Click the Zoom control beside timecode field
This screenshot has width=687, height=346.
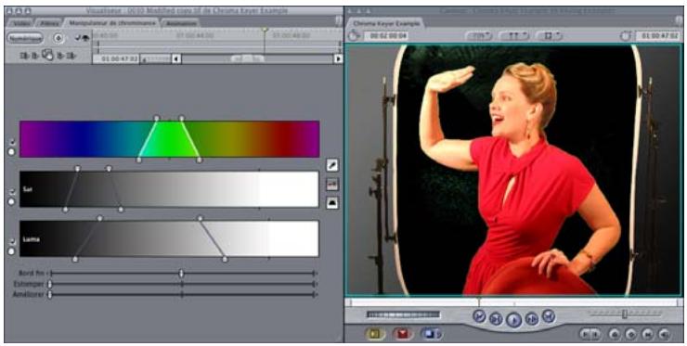point(155,59)
